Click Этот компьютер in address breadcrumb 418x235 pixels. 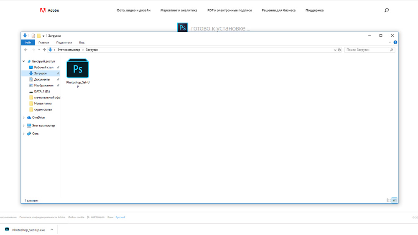69,50
